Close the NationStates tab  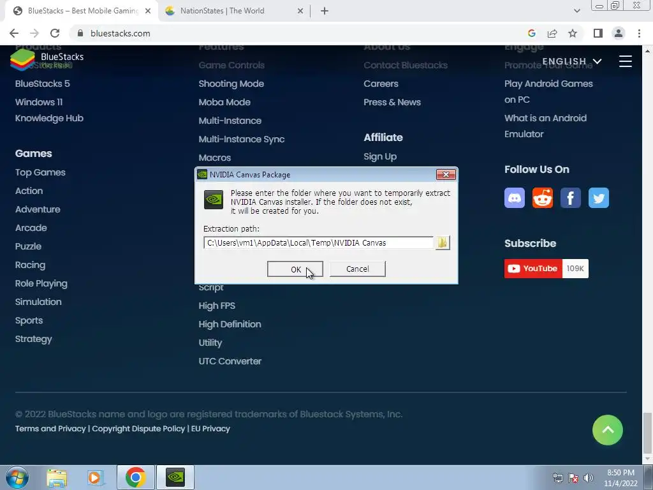coord(300,11)
